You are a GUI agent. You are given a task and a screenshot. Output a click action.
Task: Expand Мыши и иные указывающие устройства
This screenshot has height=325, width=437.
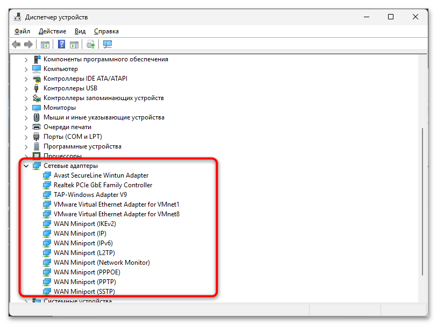(26, 118)
